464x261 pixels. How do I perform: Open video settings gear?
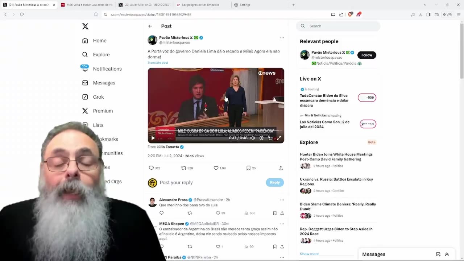click(x=261, y=138)
